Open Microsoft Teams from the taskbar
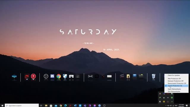190x107 pixels. (x=85, y=106)
